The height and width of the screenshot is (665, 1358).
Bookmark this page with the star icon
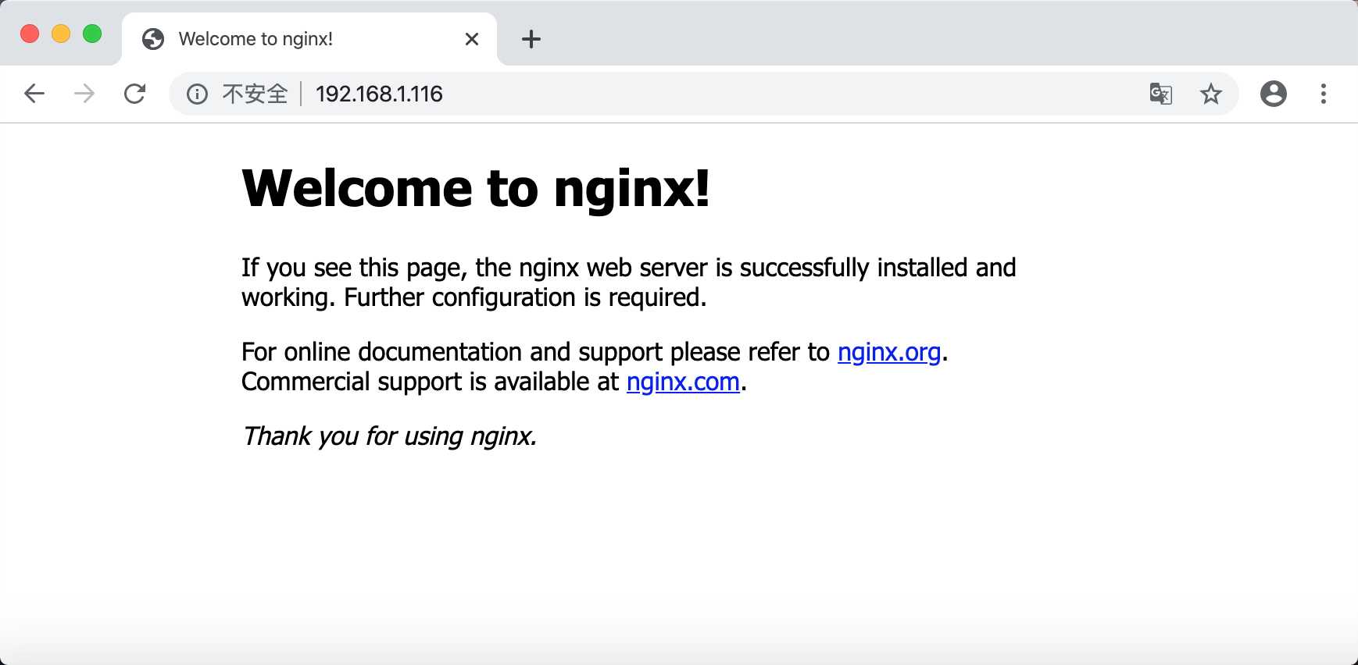(x=1211, y=94)
